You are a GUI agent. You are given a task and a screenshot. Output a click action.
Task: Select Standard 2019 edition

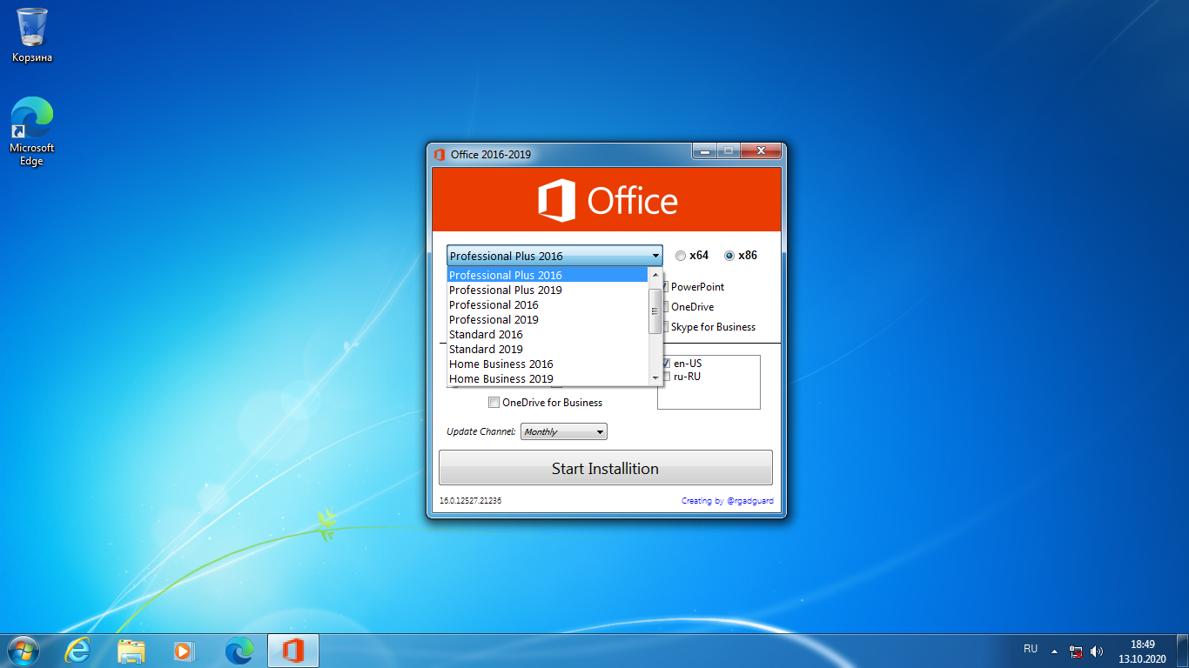pos(547,349)
